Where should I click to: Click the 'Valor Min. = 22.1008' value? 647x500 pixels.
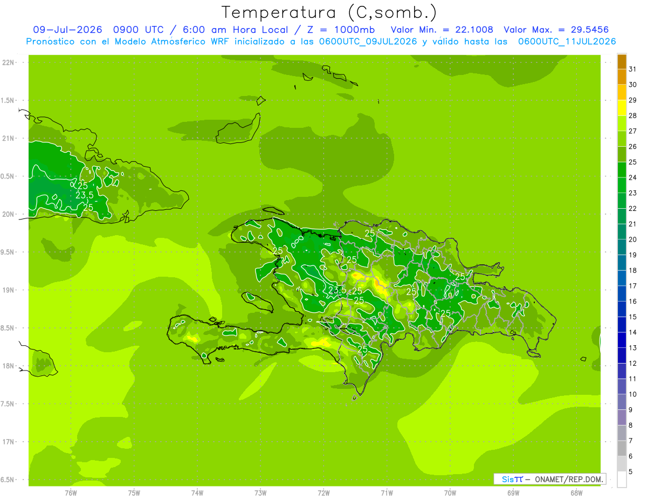[x=442, y=30]
